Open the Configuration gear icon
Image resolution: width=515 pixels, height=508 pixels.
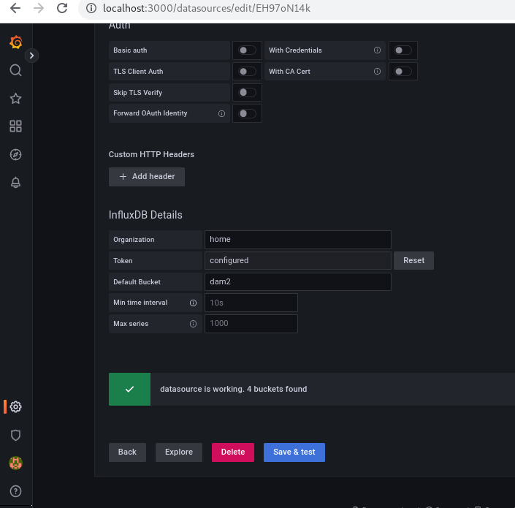(x=15, y=407)
